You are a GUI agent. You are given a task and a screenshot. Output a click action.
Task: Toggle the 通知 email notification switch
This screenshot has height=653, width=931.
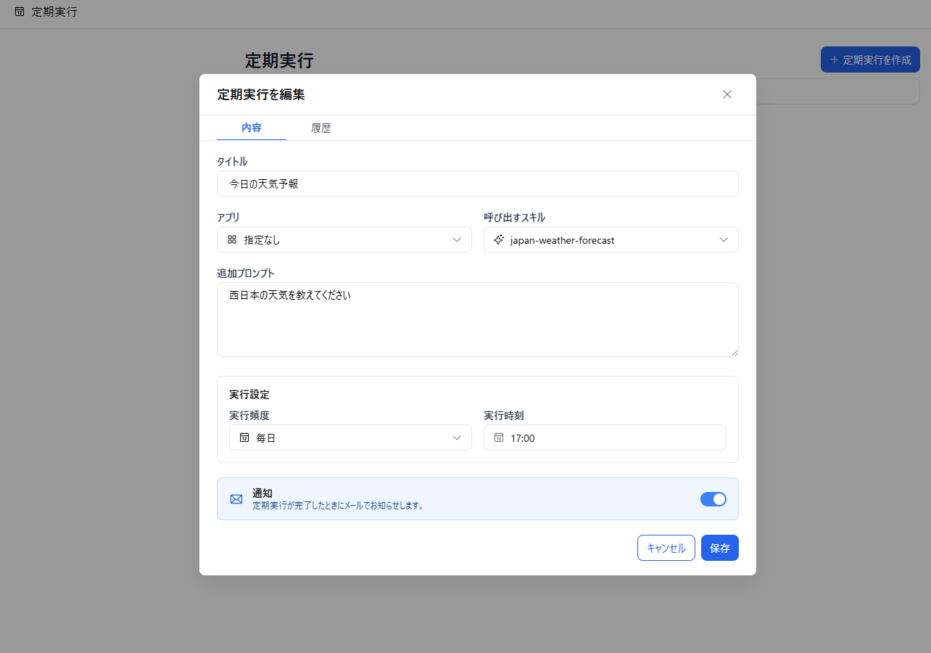pos(713,499)
